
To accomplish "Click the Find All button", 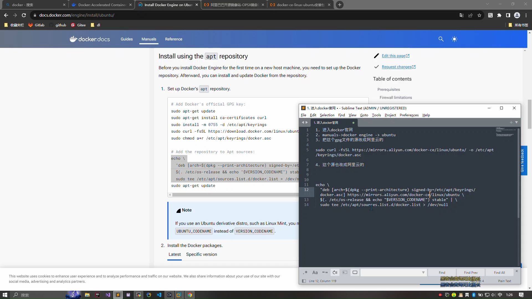I will 499,272.
